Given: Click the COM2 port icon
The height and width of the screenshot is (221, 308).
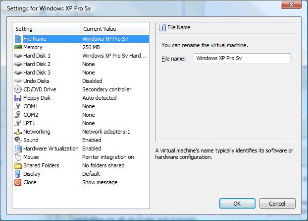Looking at the screenshot, I should tap(18, 115).
